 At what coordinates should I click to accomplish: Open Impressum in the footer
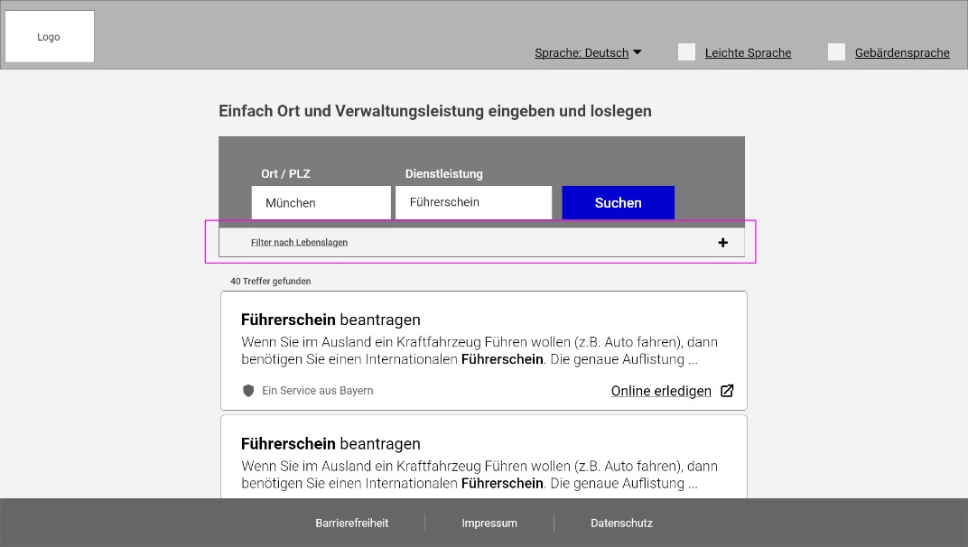(489, 523)
